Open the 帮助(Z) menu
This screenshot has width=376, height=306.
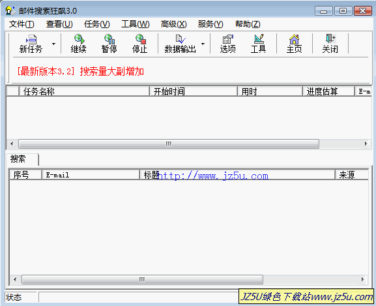coord(248,24)
